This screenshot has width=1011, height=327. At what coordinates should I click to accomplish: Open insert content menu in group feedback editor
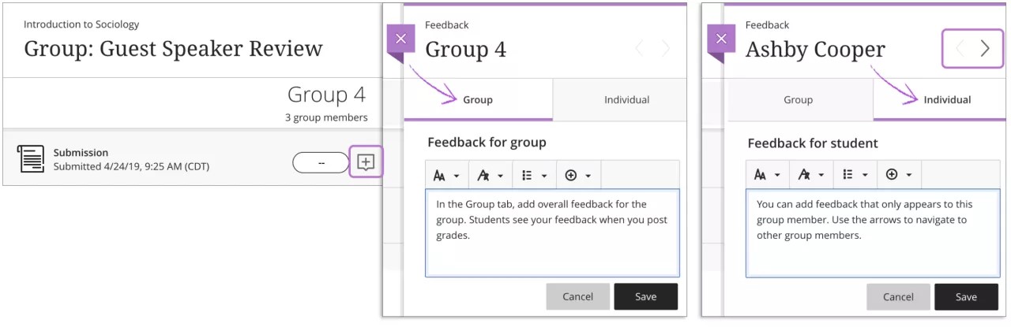click(x=579, y=175)
